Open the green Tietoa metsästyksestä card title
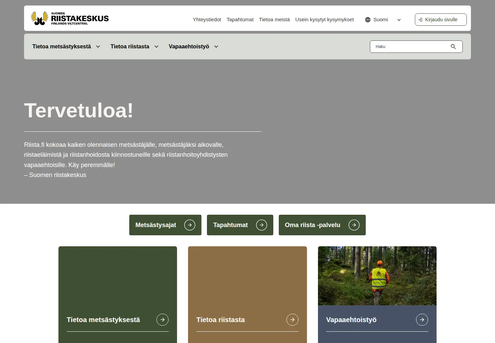495x343 pixels. (103, 320)
